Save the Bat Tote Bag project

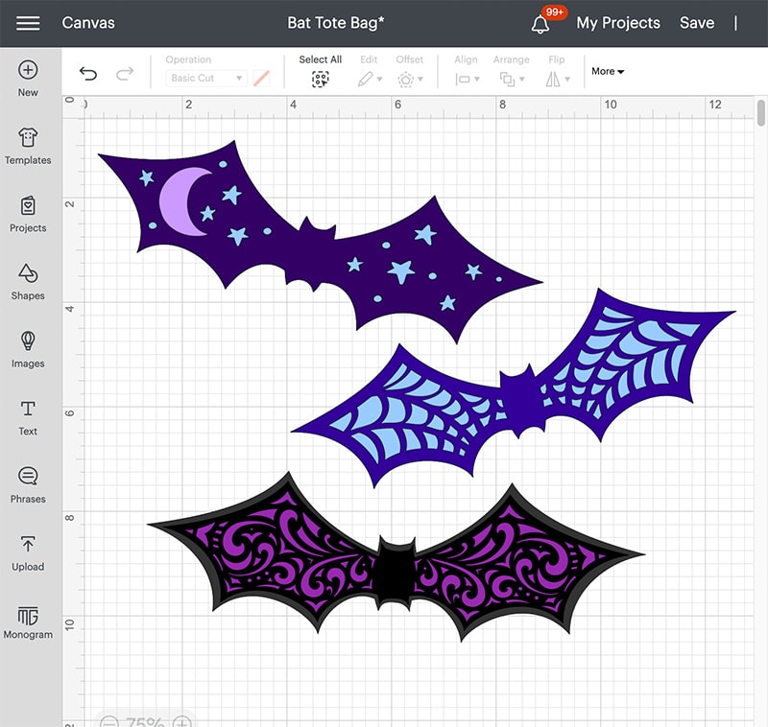pos(697,22)
